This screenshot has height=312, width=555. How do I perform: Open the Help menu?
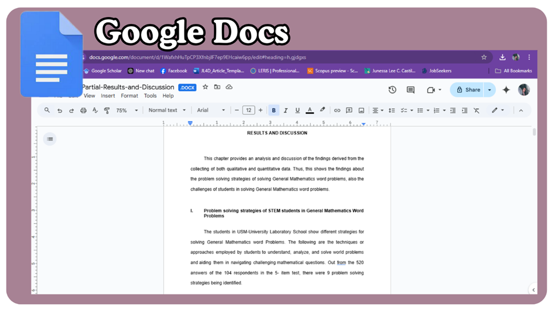coord(168,96)
